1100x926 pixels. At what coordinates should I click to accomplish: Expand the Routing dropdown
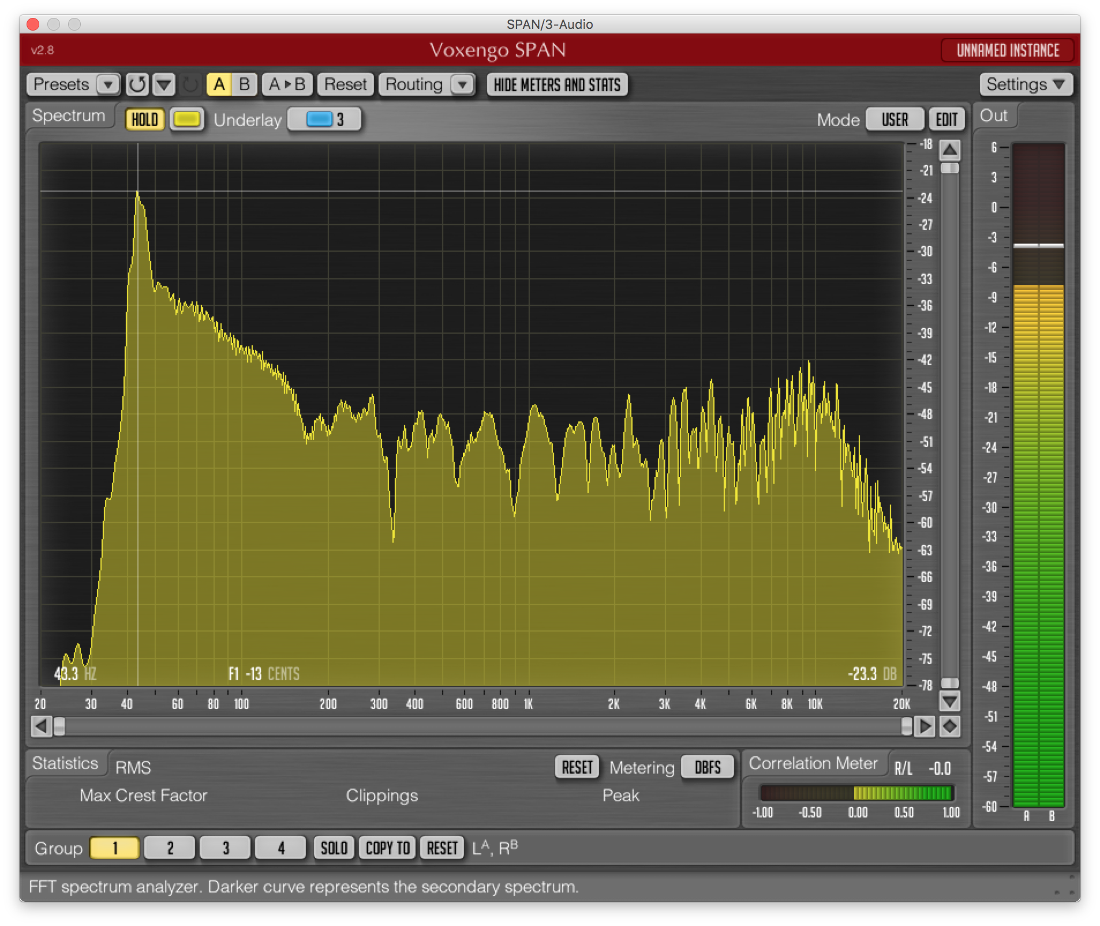click(462, 85)
